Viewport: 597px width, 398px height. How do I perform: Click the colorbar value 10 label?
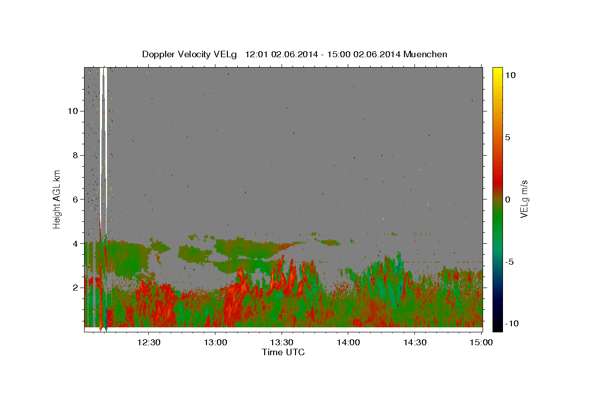pos(510,75)
